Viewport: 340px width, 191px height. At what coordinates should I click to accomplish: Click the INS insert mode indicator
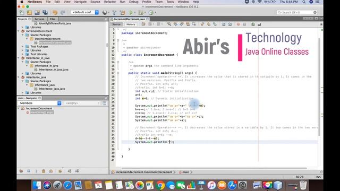(x=318, y=177)
